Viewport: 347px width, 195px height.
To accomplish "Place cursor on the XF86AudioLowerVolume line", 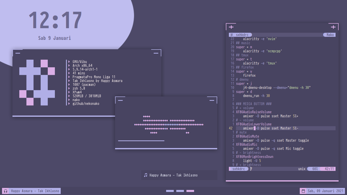I will click(254, 124).
